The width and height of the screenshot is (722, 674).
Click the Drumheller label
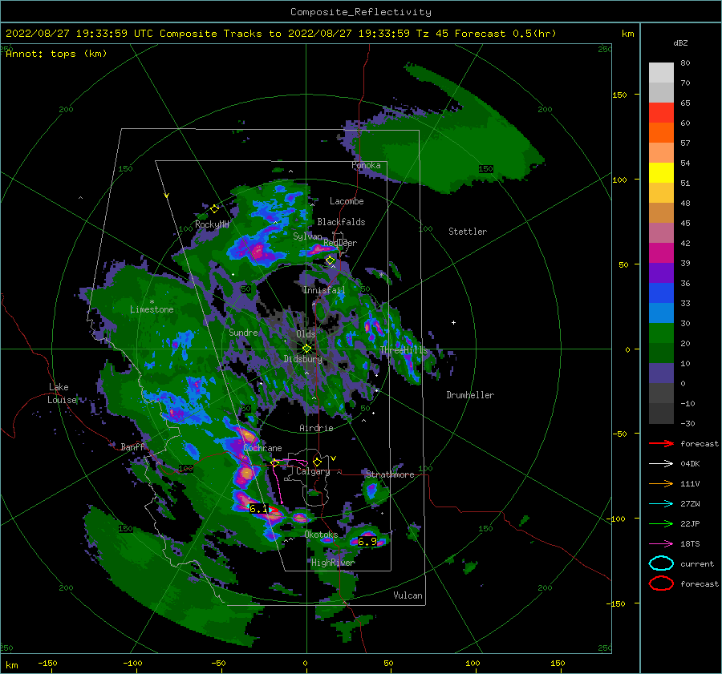point(470,395)
